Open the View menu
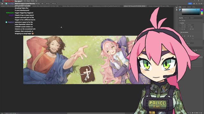This screenshot has height=114, width=204. 25,1
